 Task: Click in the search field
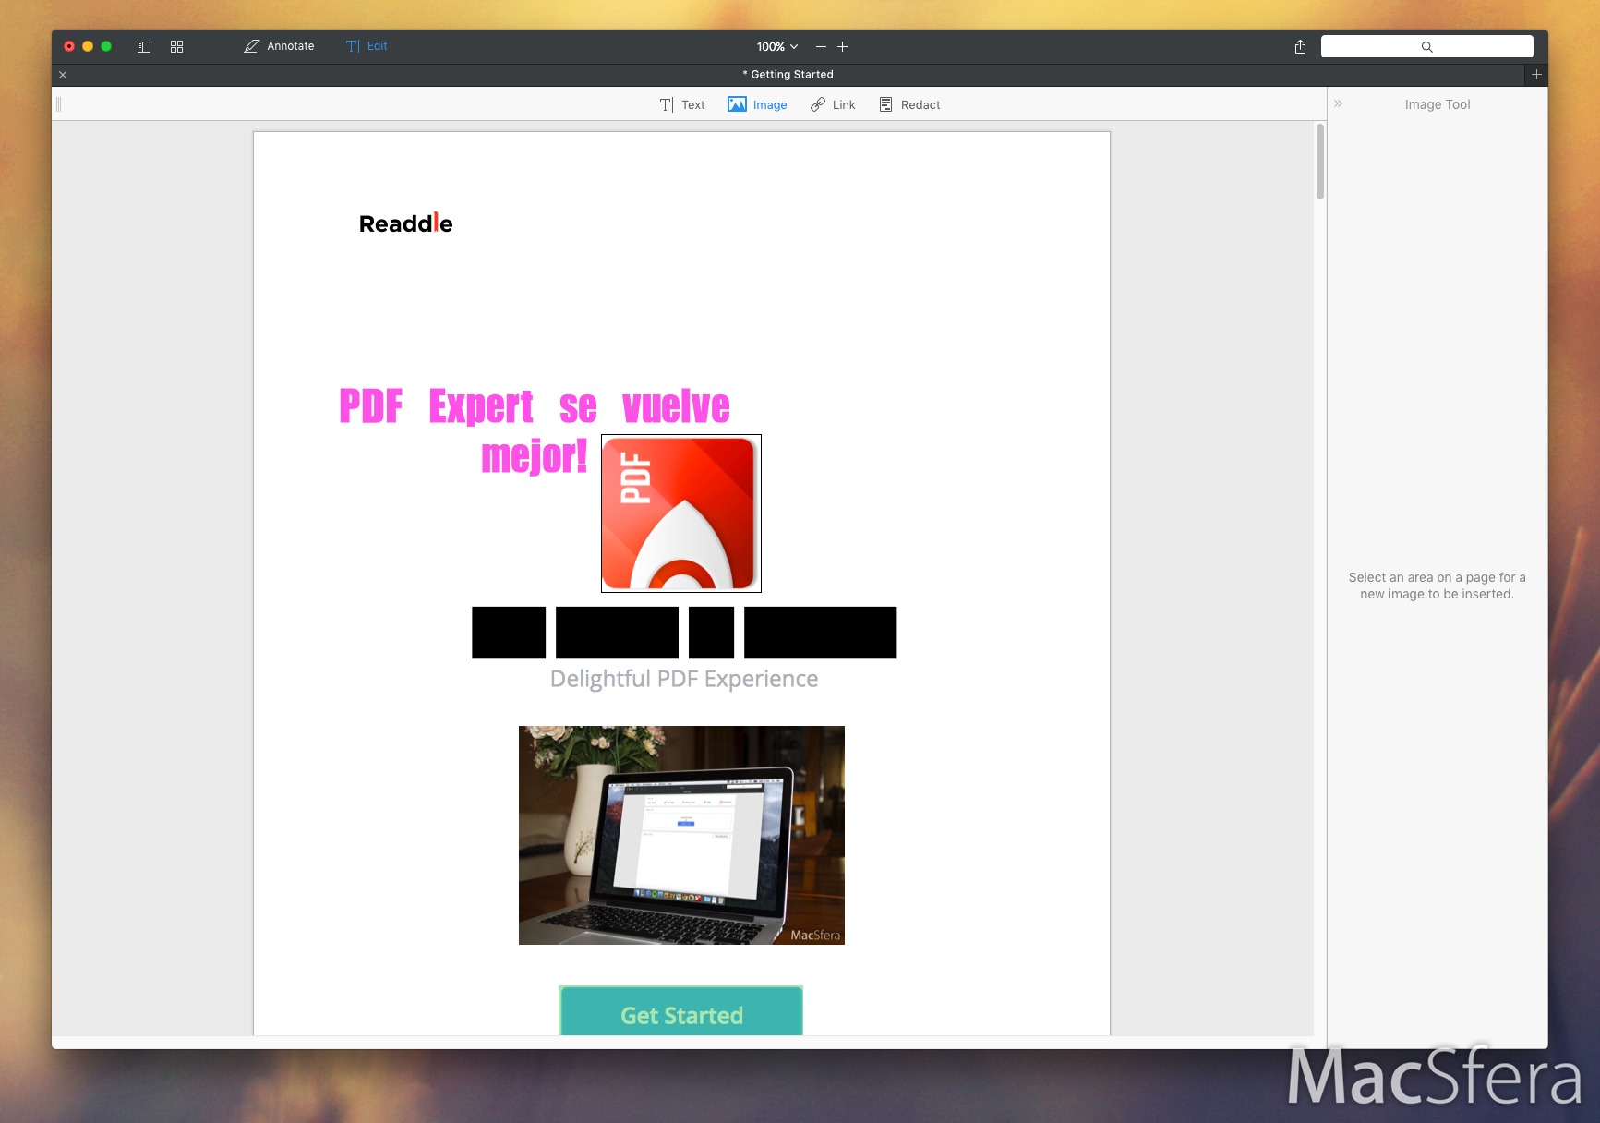(x=1426, y=46)
